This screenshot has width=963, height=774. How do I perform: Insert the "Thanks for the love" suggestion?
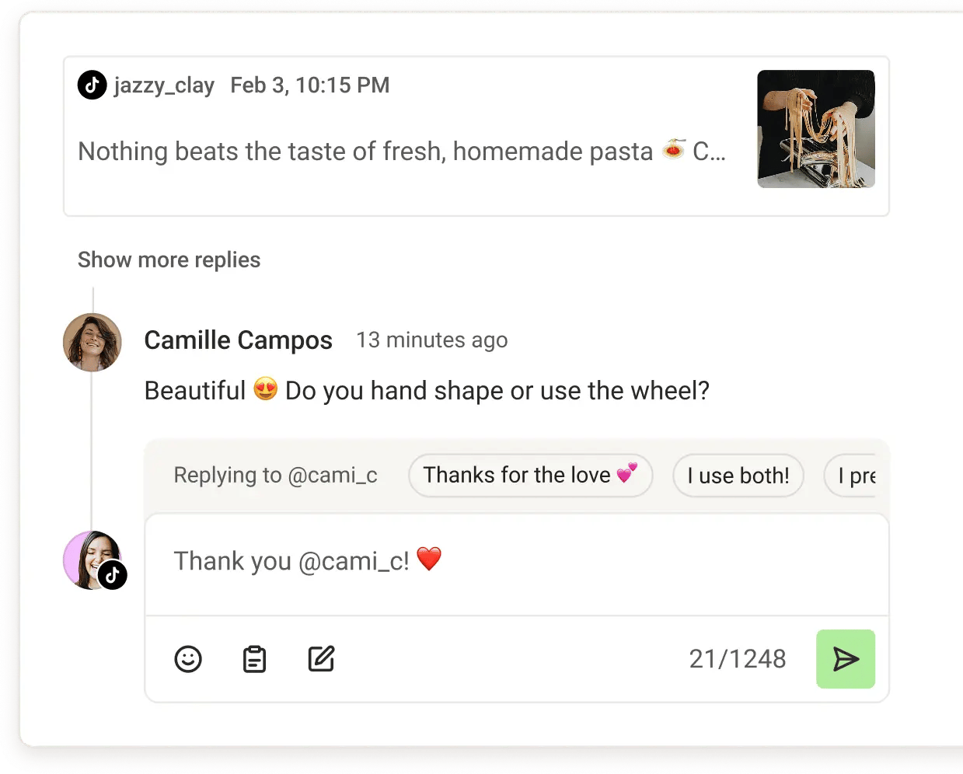(x=530, y=475)
